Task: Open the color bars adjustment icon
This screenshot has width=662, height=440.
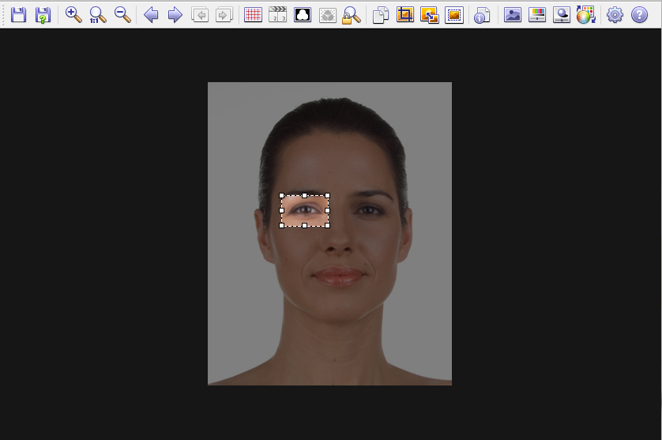Action: [x=536, y=15]
